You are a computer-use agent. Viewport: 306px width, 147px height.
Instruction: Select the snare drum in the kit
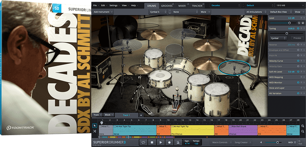click(160, 79)
